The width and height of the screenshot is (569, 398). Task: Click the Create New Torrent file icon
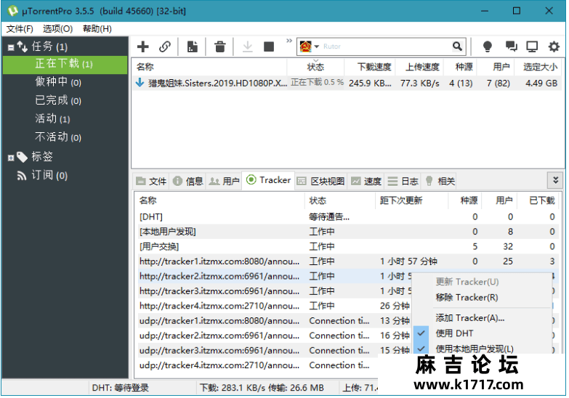click(193, 46)
